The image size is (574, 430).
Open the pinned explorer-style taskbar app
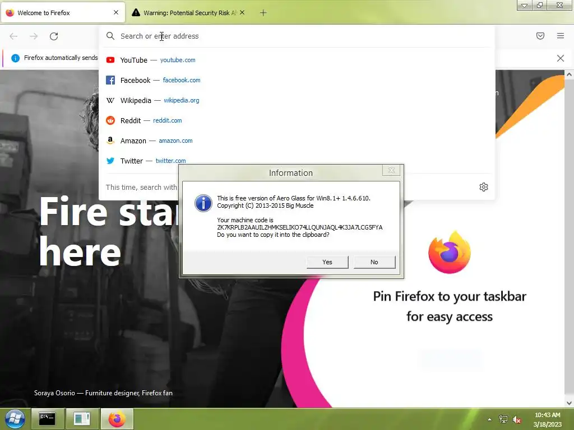pos(82,419)
